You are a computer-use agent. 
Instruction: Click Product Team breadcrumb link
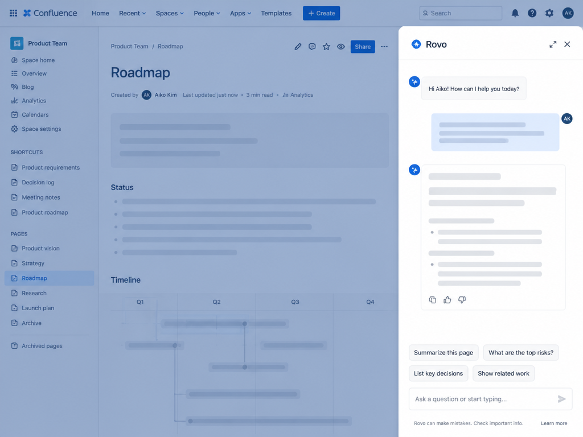pyautogui.click(x=129, y=47)
